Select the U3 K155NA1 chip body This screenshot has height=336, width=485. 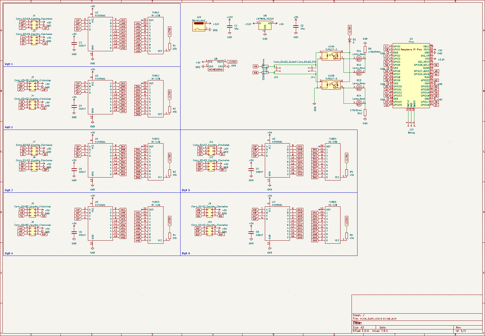tap(100, 97)
